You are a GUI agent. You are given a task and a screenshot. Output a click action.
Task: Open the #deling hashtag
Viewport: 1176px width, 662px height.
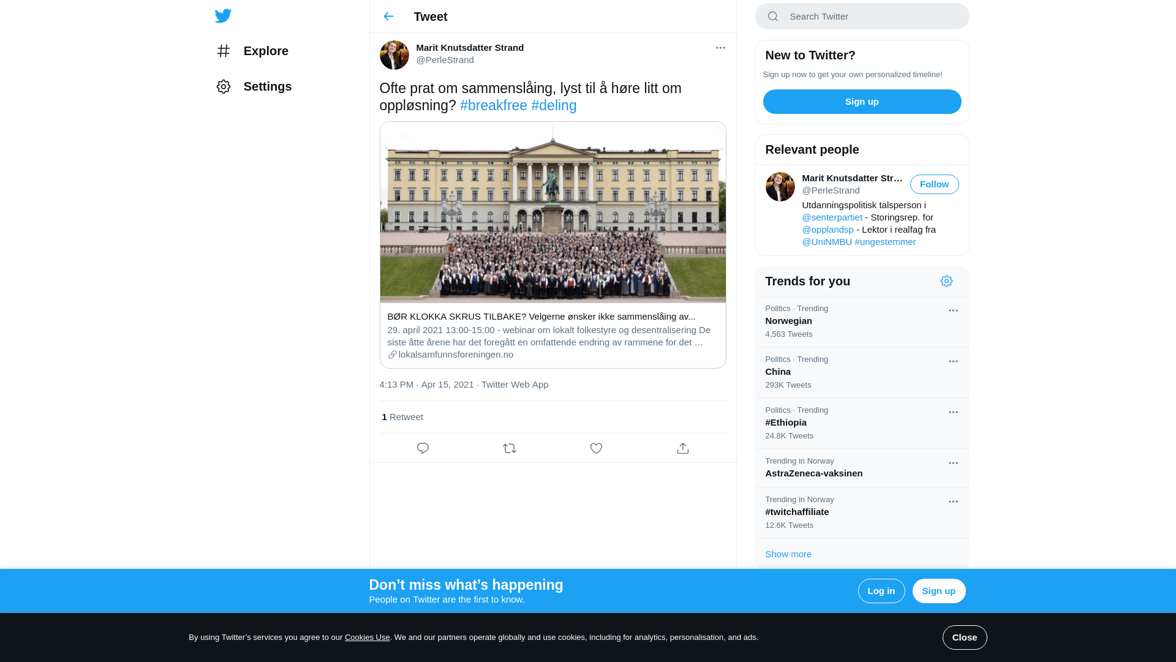[x=554, y=105]
